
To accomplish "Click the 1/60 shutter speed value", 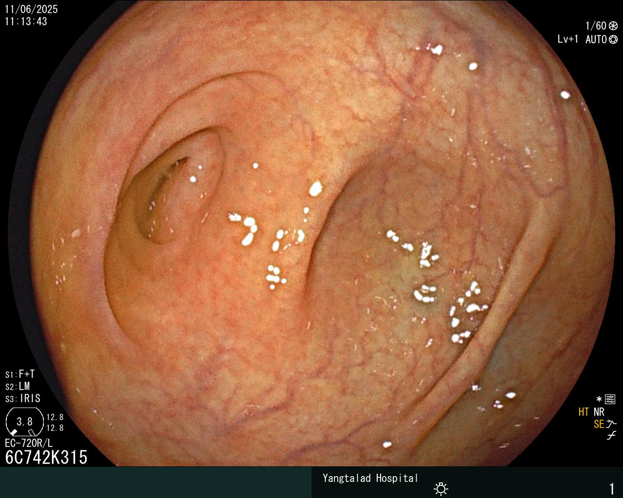I will (596, 26).
